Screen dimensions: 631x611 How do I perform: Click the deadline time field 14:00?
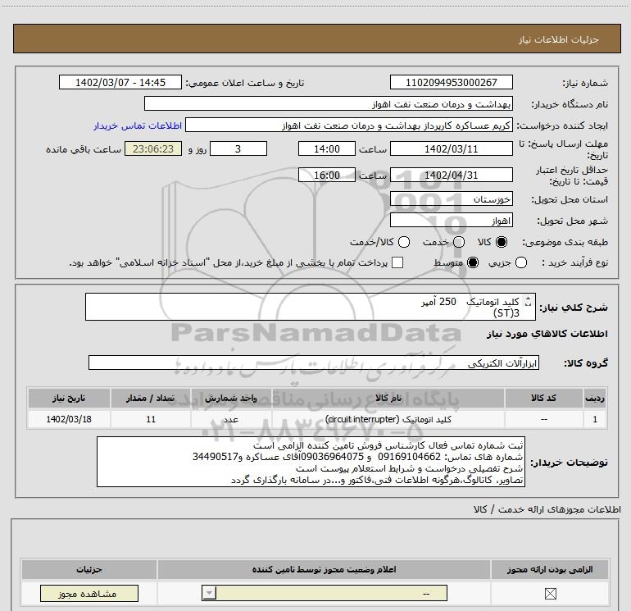pos(327,148)
